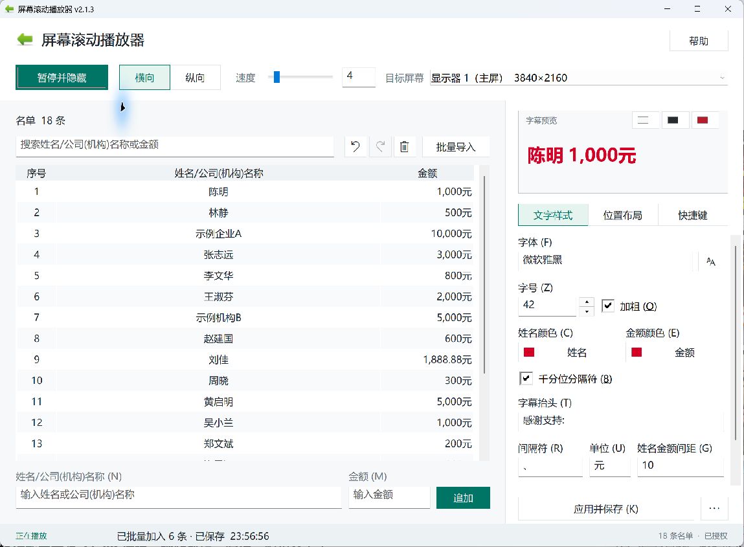Click the 字幕抬头 field with 感谢支持:
Viewport: 744px width, 547px height.
pos(620,421)
